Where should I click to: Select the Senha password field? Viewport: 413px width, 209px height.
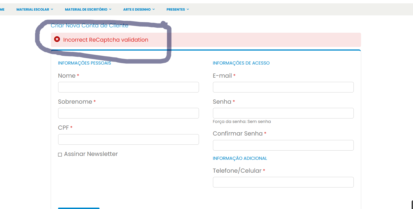click(283, 113)
